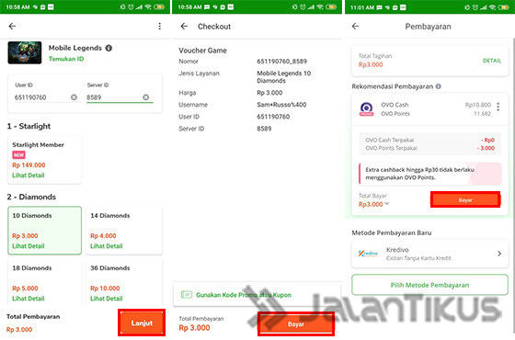Open the three-dot overflow menu on top-up screen

coord(160,27)
